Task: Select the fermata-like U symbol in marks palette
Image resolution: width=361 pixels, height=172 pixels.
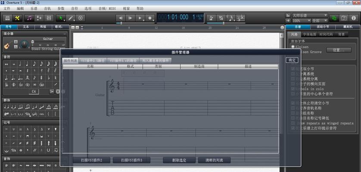Action: click(x=48, y=150)
